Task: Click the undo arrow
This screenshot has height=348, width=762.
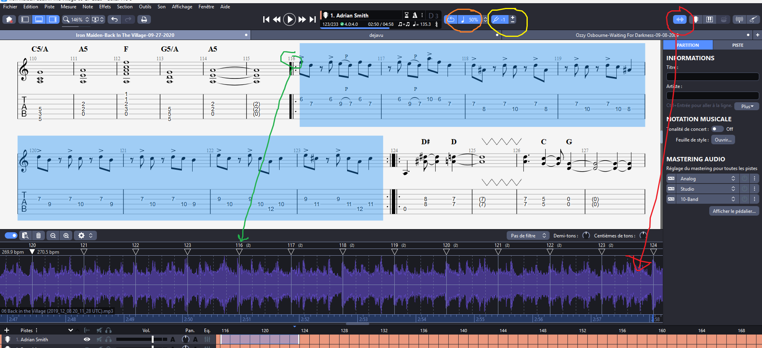Action: click(114, 19)
